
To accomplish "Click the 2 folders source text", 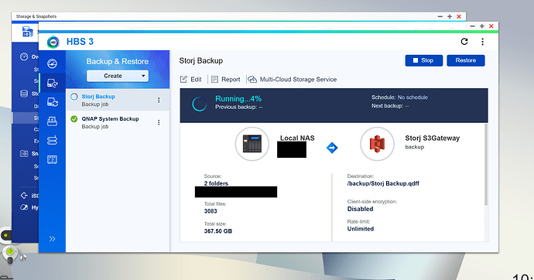I will click(x=216, y=183).
